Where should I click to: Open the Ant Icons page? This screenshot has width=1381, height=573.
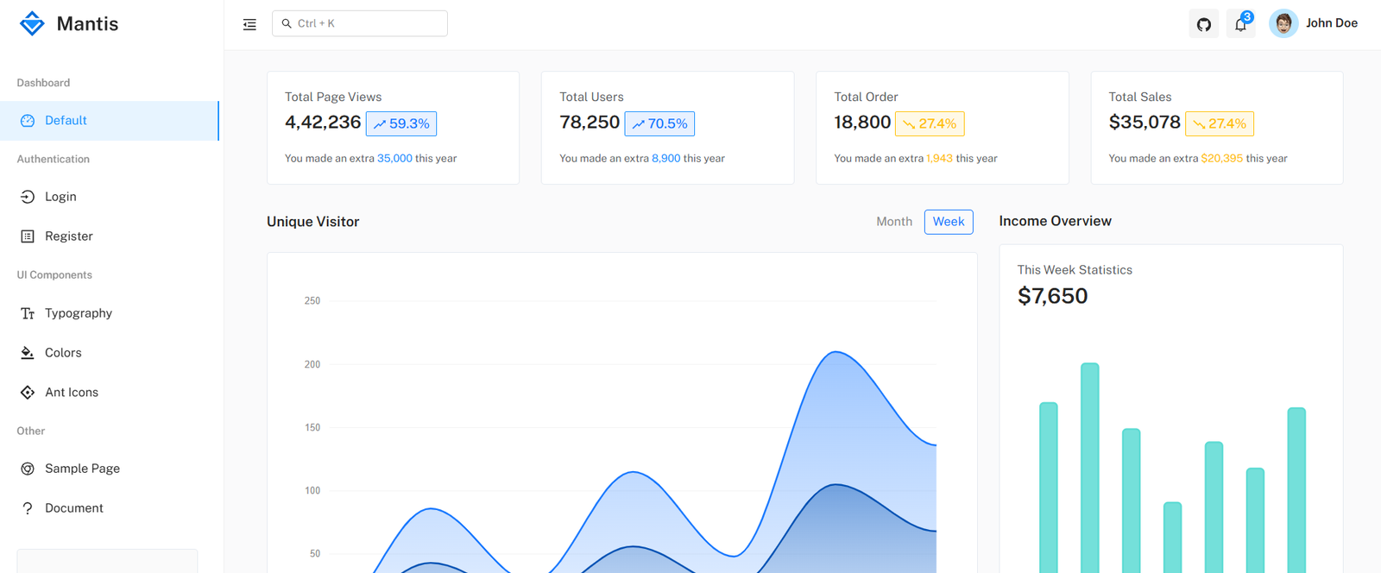click(x=110, y=393)
